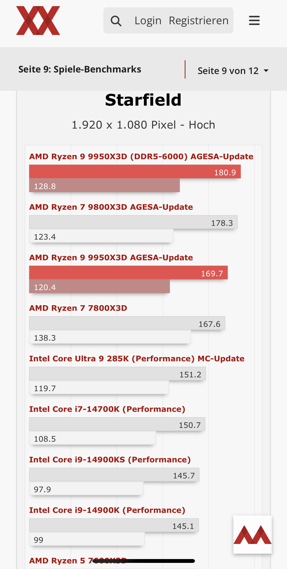Open the search magnifier icon
The image size is (287, 569).
tap(116, 21)
